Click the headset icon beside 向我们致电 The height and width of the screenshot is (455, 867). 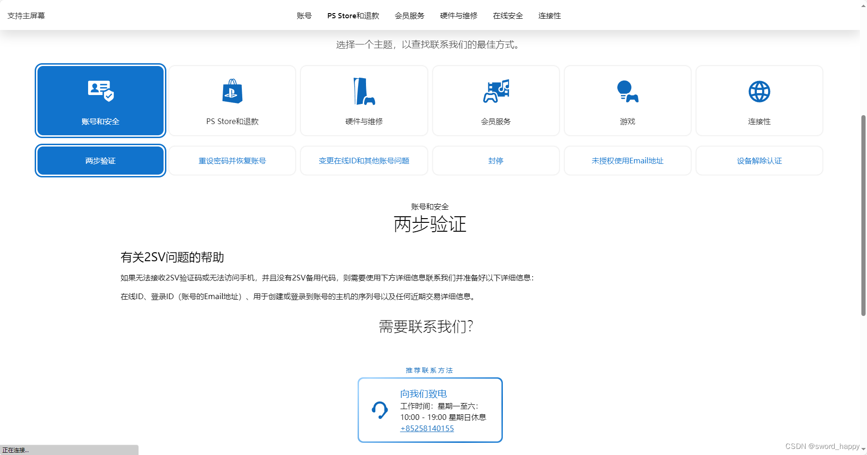point(380,410)
